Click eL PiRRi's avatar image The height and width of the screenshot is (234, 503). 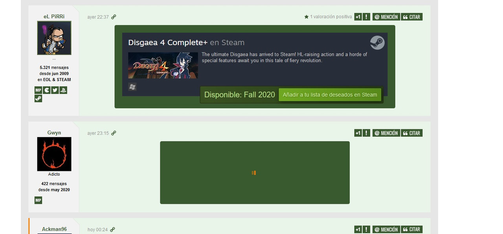[x=54, y=38]
